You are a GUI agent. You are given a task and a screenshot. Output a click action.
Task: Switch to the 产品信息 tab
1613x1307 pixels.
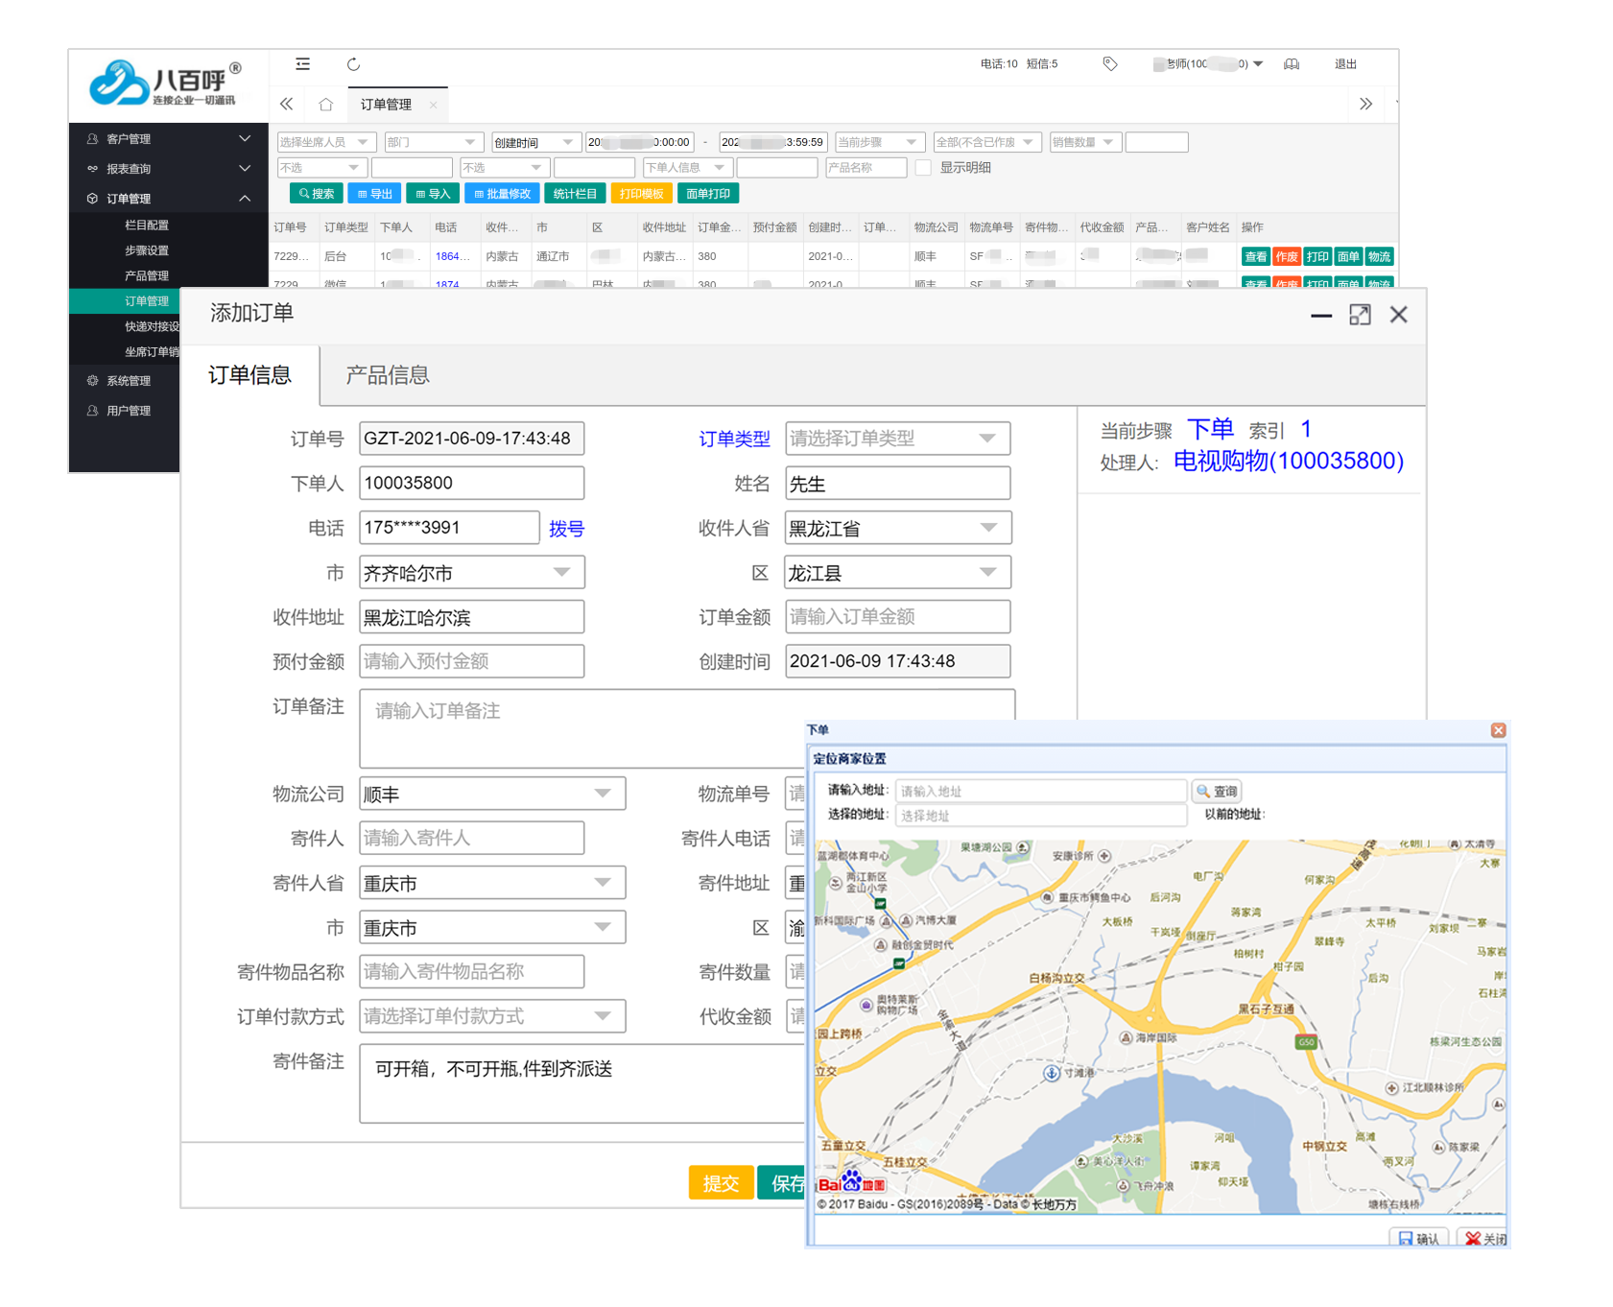pos(388,375)
